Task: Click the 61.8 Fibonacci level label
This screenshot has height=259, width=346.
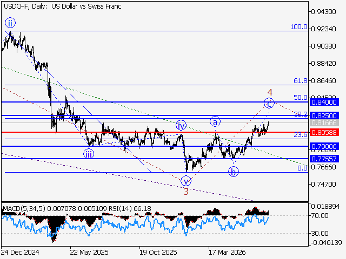Action: [301, 81]
